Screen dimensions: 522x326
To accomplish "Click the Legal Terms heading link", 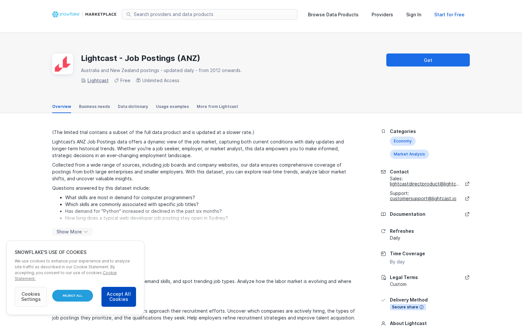I will tap(404, 277).
